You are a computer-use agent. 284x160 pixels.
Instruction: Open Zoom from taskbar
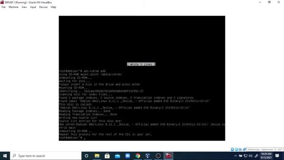tap(127, 156)
